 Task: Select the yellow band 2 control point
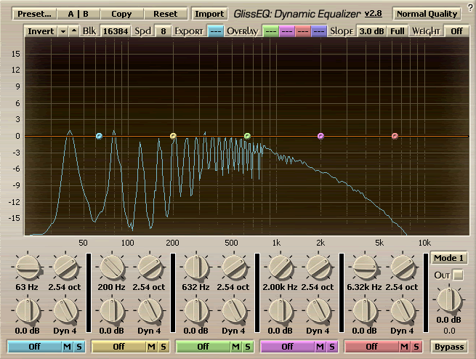click(x=173, y=136)
